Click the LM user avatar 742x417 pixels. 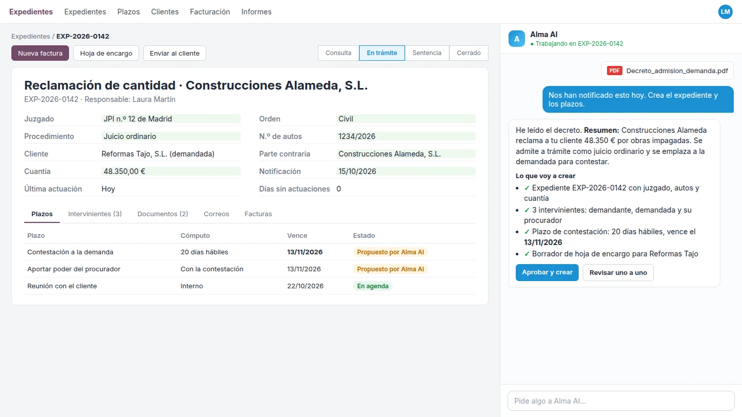tap(726, 12)
